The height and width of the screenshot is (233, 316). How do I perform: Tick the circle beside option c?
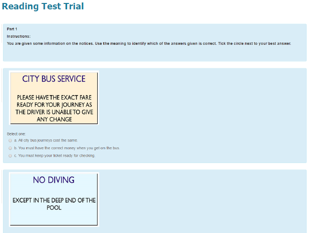tap(10, 156)
